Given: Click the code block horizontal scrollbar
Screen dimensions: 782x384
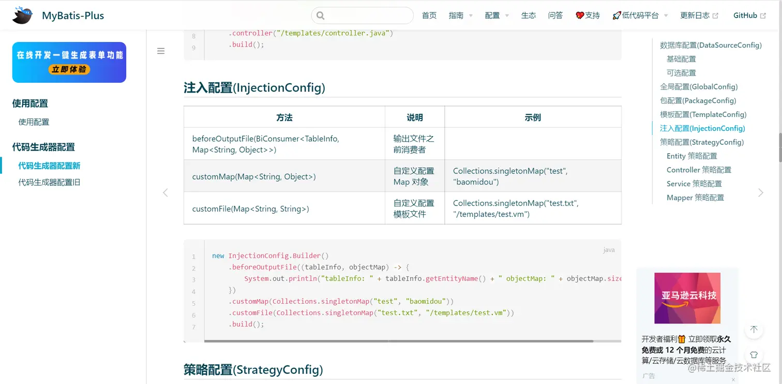Looking at the screenshot, I should [x=399, y=341].
